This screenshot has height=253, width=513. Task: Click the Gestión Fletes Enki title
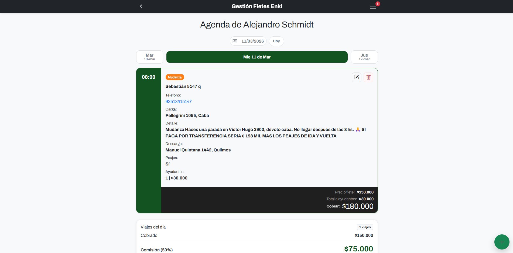(x=257, y=6)
